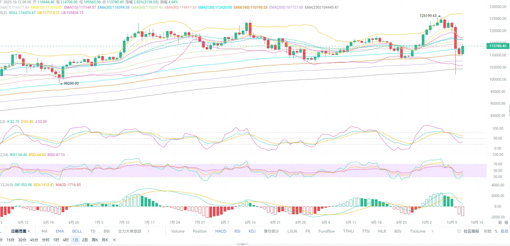Click the EMA(80) legend value
Screen dimensions: 510x246
tap(180, 7)
